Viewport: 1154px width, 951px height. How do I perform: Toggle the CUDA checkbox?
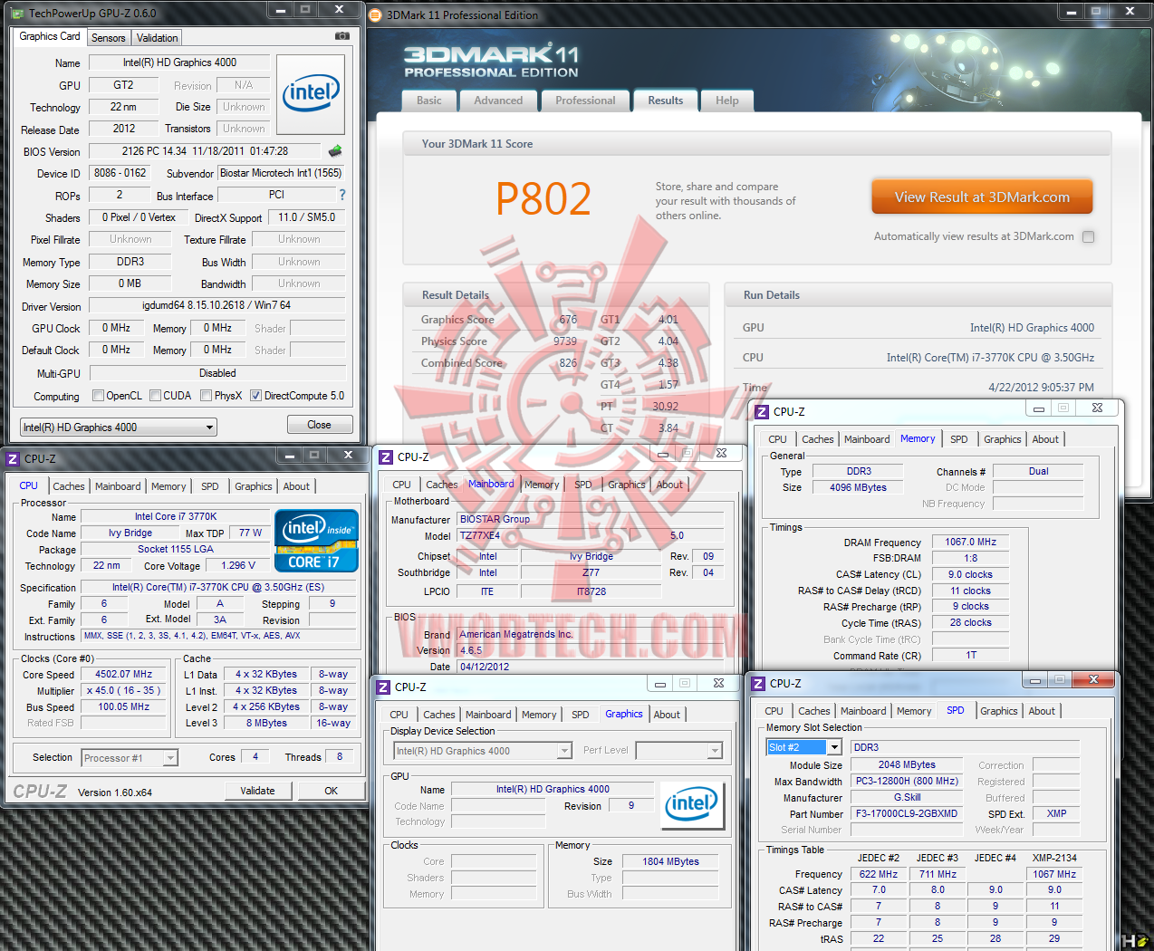(x=156, y=396)
